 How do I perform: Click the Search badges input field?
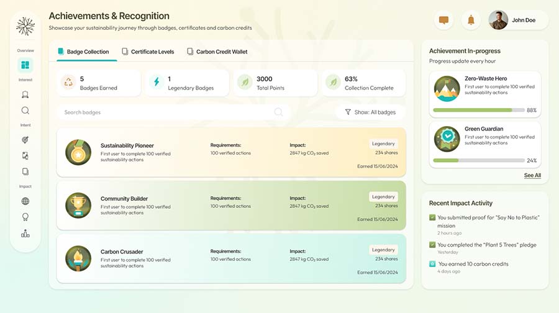(168, 112)
